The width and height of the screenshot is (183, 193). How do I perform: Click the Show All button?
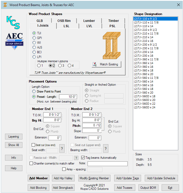14,145
